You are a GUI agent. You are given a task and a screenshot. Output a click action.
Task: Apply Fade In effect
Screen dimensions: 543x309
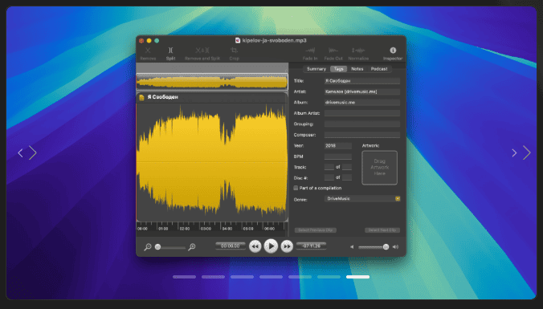[310, 51]
